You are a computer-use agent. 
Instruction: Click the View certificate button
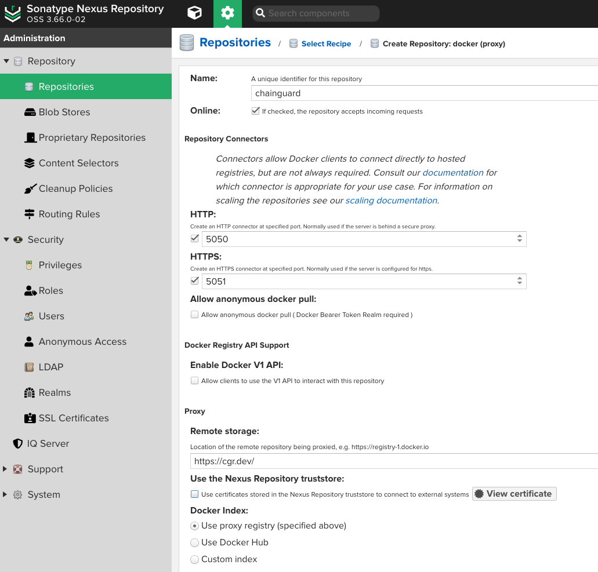tap(514, 493)
